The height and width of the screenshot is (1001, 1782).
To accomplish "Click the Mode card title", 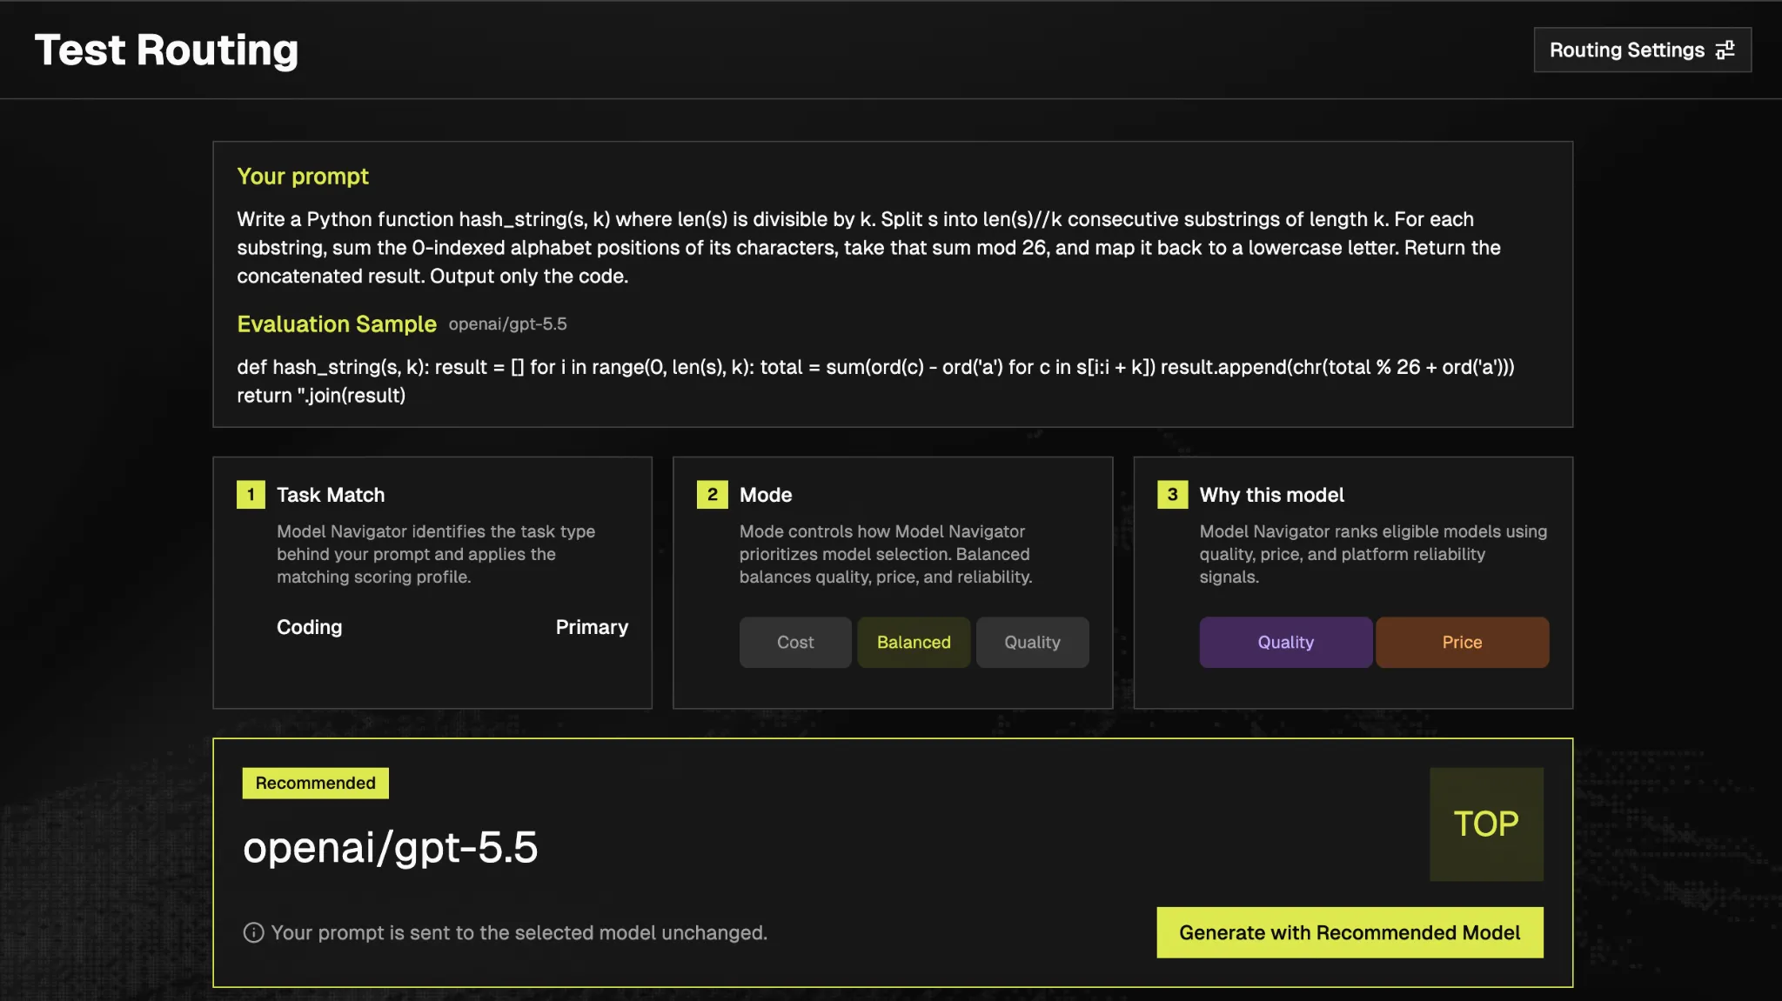I will click(766, 495).
